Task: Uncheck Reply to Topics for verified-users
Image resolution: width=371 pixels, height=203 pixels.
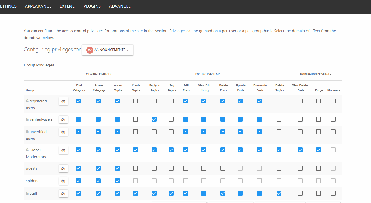Action: (154, 119)
